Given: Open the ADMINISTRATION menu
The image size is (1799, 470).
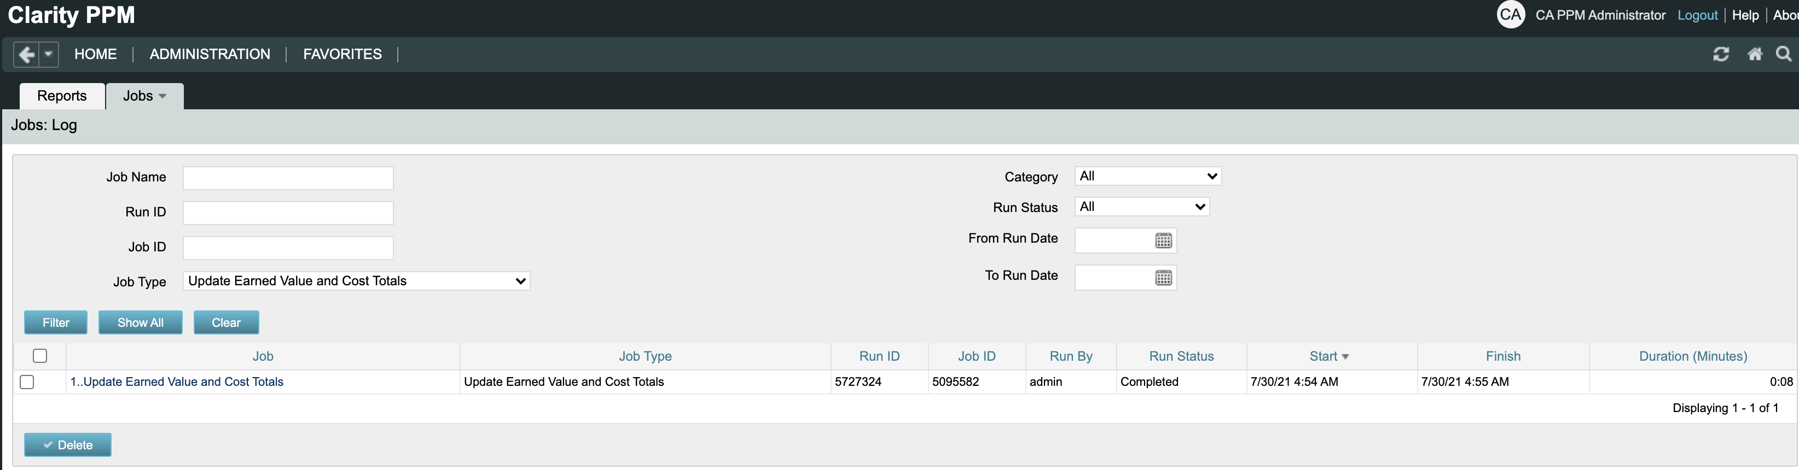Looking at the screenshot, I should coord(210,55).
